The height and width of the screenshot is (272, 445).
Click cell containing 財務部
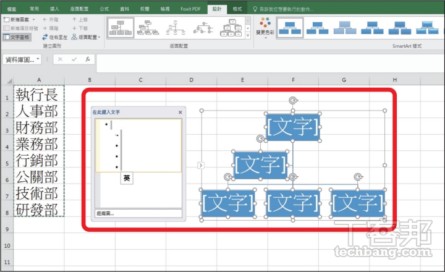39,127
